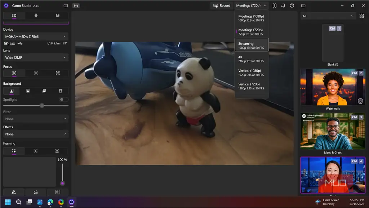
Task: Click the Camo Studio logo icon
Action: pyautogui.click(x=6, y=6)
